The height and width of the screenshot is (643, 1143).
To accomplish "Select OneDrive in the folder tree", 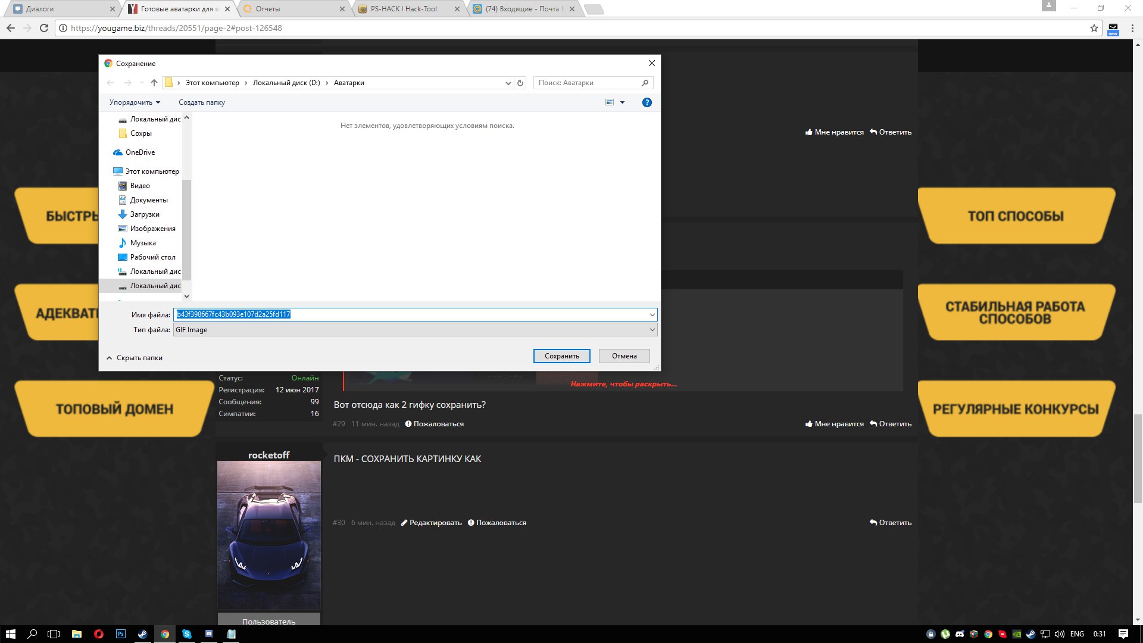I will pos(140,152).
